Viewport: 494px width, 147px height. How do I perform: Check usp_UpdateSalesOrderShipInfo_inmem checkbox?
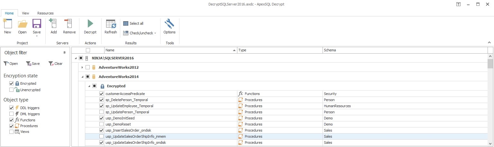[x=102, y=136]
